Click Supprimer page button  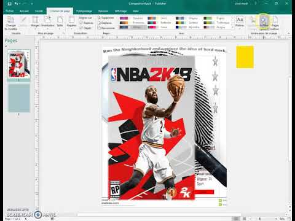tap(106, 18)
